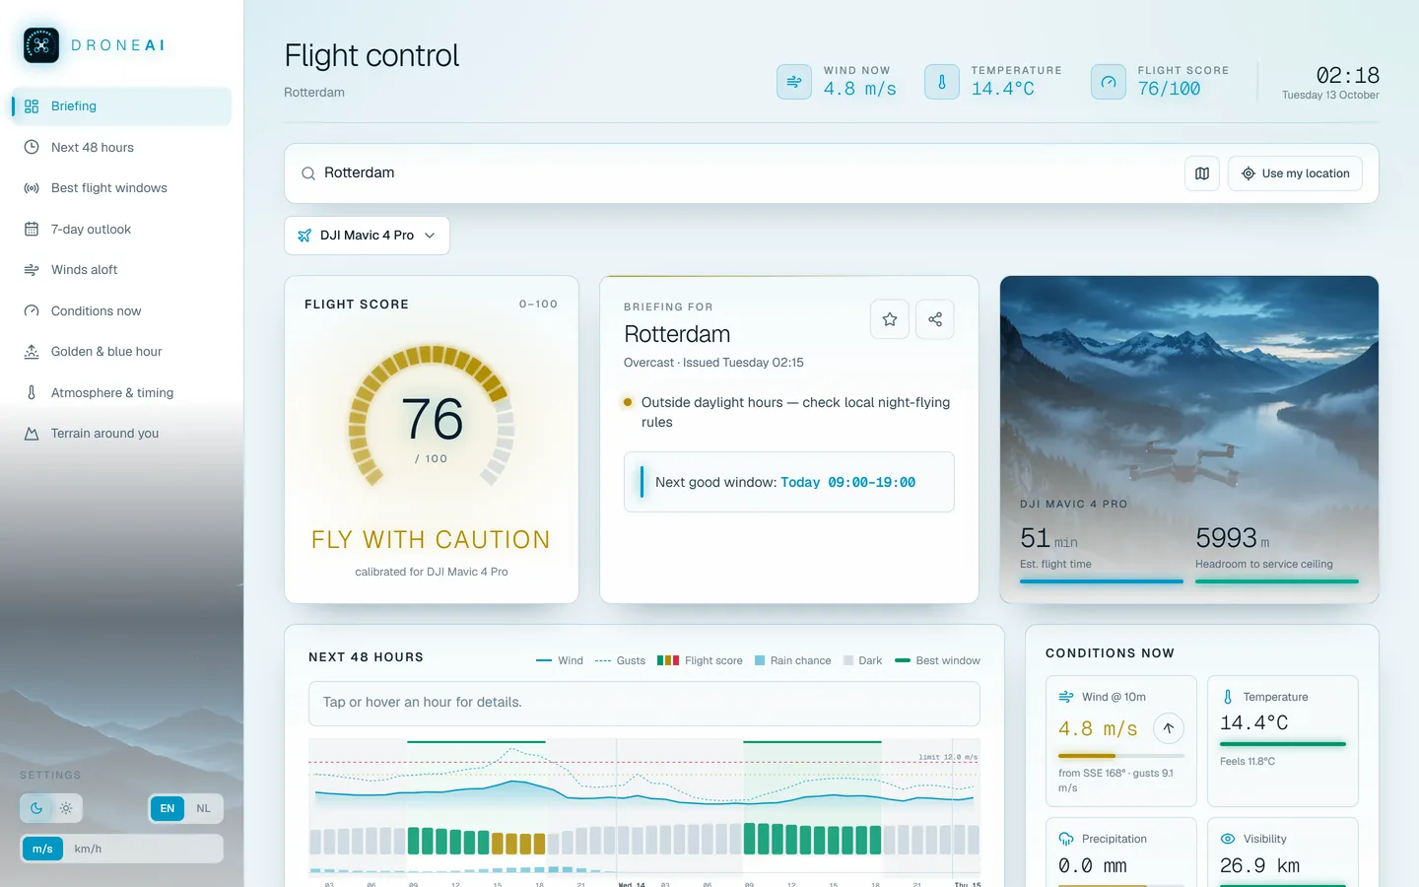Navigate to Conditions now
Viewport: 1419px width, 887px height.
click(x=122, y=310)
